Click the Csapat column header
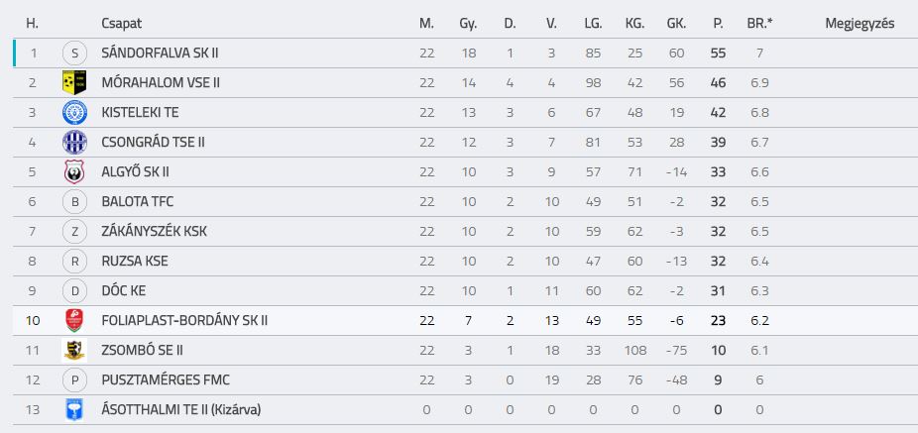This screenshot has height=433, width=918. [121, 24]
